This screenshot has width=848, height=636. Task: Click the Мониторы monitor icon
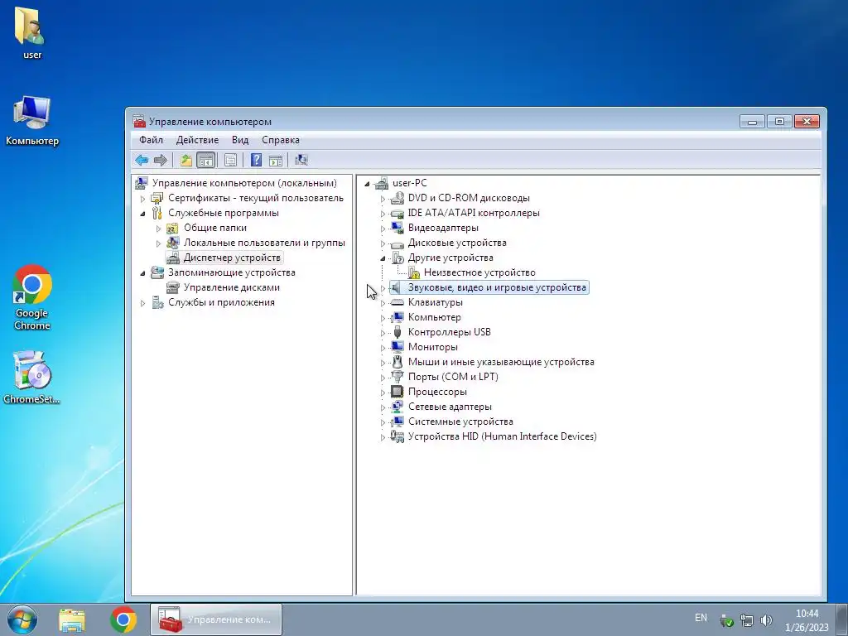(x=397, y=347)
